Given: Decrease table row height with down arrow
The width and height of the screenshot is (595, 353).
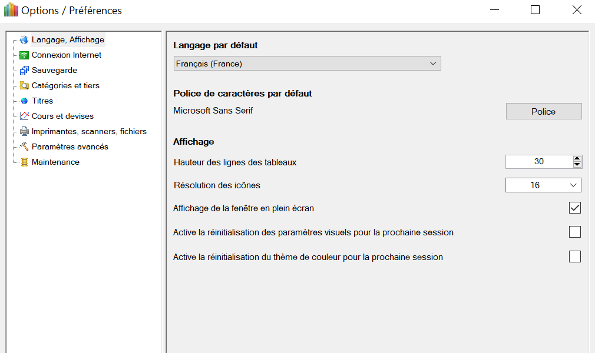Looking at the screenshot, I should coord(577,165).
